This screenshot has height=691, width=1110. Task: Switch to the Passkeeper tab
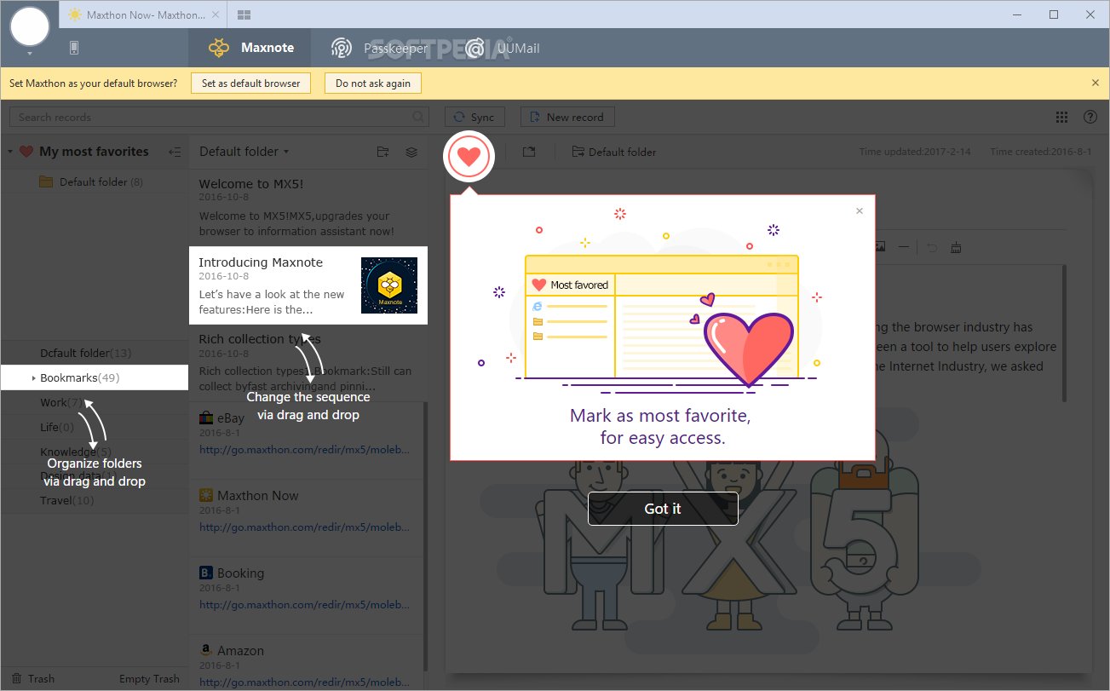coord(379,48)
